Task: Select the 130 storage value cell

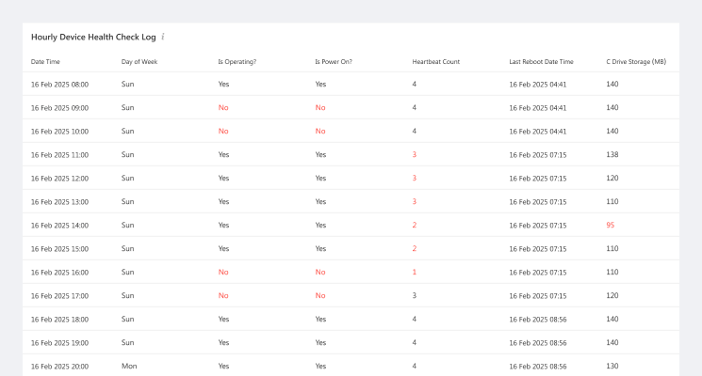Action: coord(612,367)
